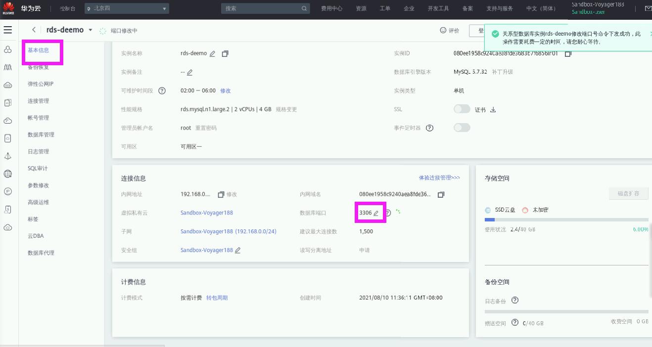
Task: Toggle the 事件定时器 event scheduler switch
Action: coord(462,128)
